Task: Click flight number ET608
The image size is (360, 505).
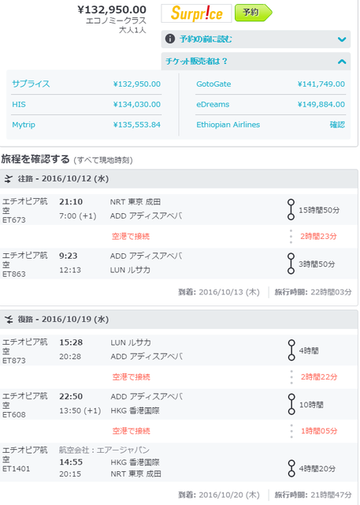Action: (14, 415)
